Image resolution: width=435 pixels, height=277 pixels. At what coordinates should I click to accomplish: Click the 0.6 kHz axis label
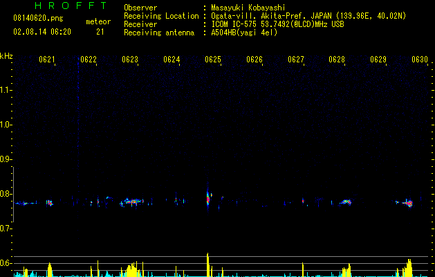tap(6, 263)
